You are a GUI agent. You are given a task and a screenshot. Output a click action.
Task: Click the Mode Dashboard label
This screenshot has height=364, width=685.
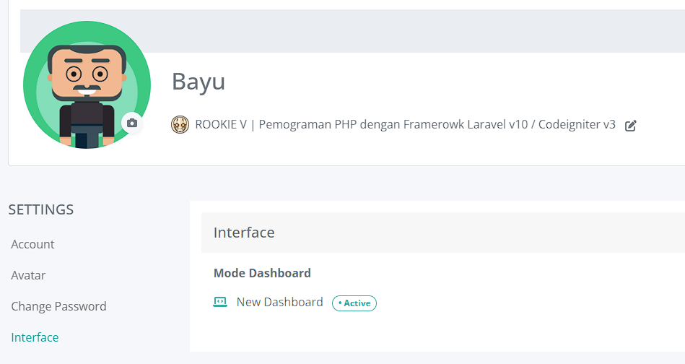pyautogui.click(x=262, y=273)
